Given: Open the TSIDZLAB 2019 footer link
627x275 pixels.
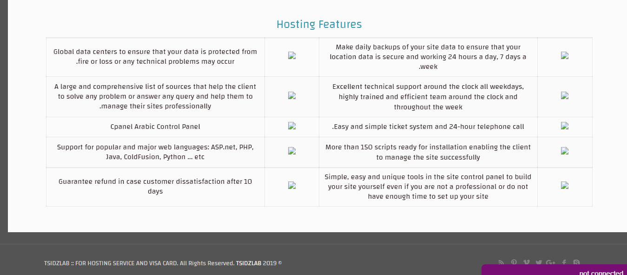Looking at the screenshot, I should [x=249, y=263].
